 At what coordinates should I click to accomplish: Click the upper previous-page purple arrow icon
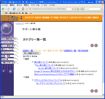pos(92,45)
